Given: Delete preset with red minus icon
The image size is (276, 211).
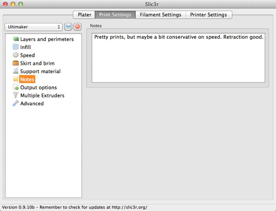Looking at the screenshot, I should point(77,27).
